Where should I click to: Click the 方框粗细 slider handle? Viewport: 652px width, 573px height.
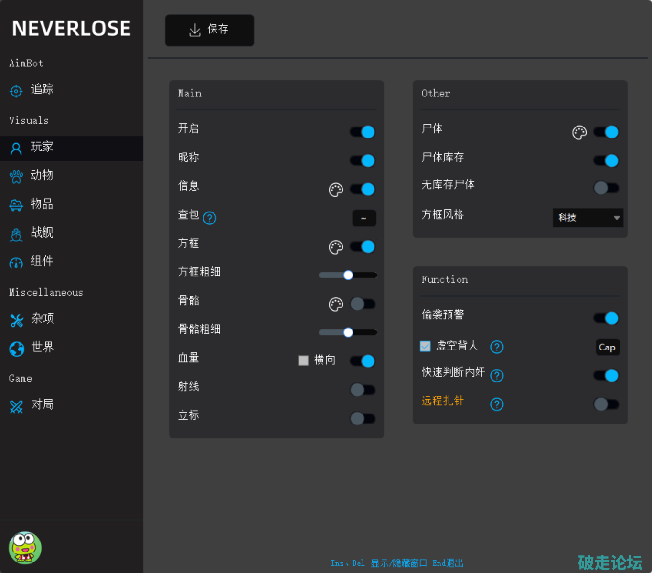coord(348,275)
